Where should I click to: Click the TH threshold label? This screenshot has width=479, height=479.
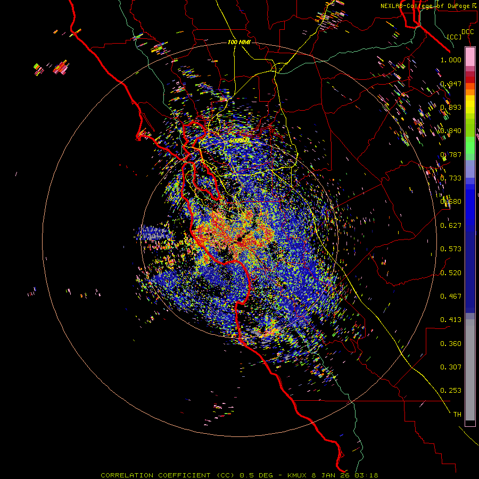click(457, 415)
